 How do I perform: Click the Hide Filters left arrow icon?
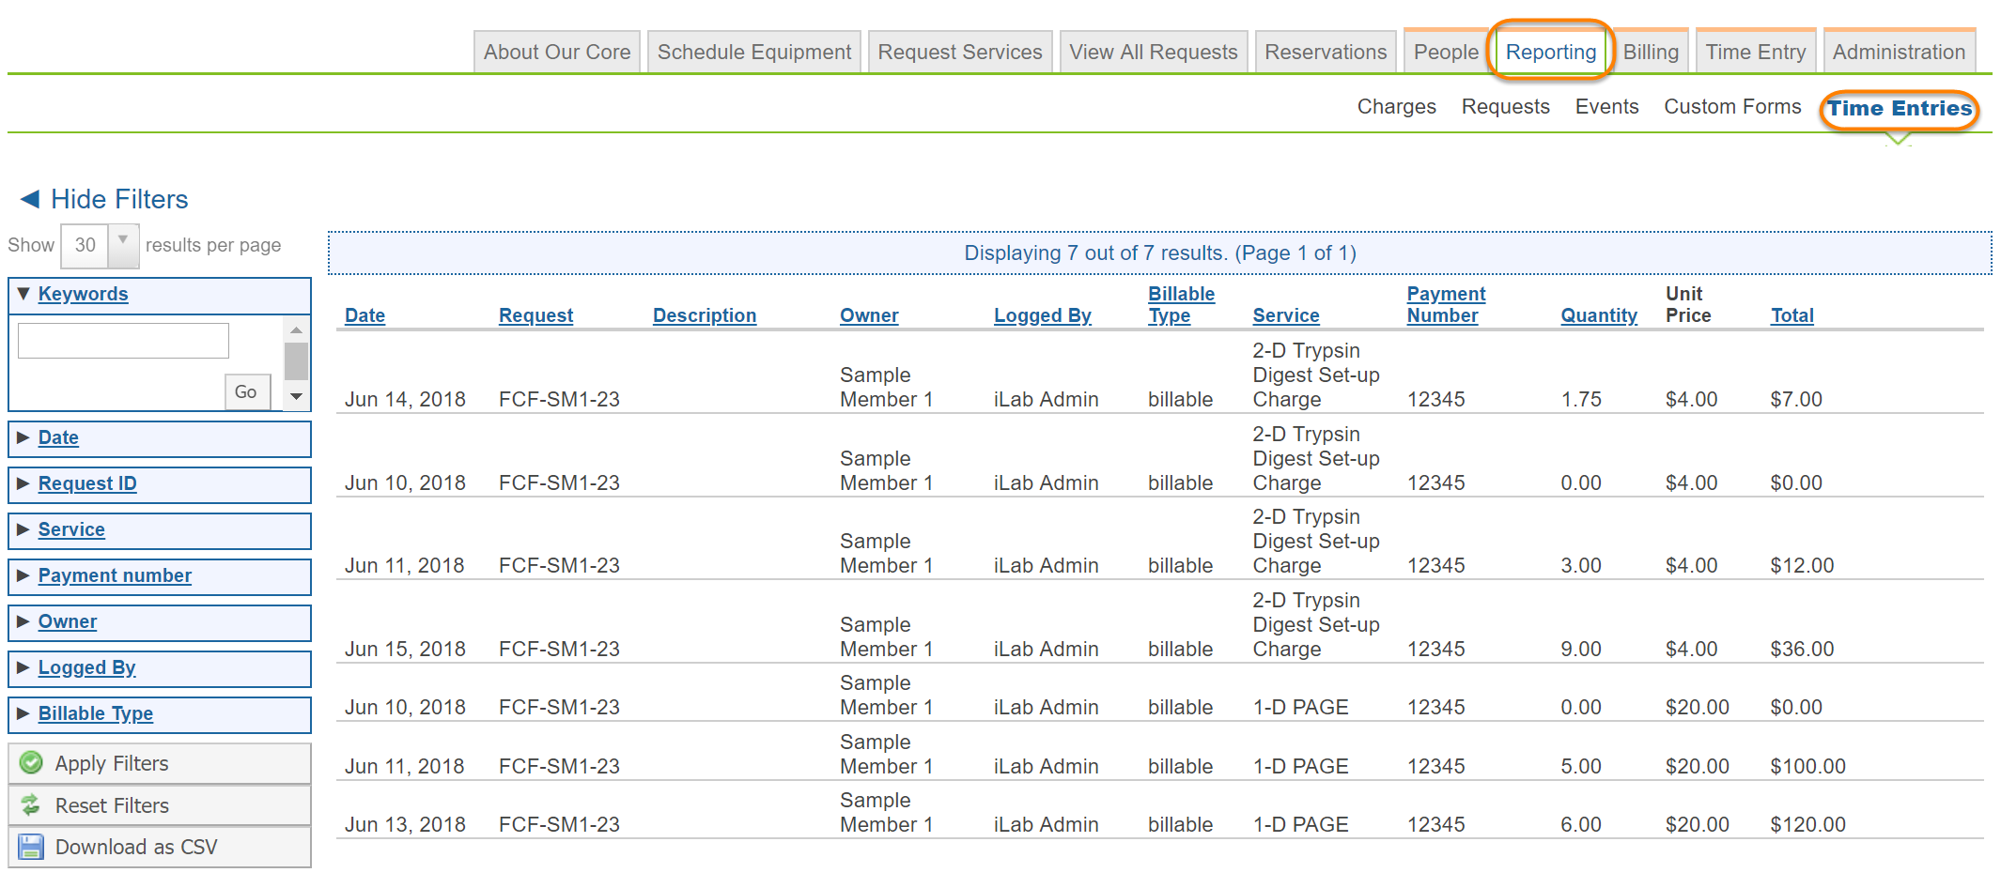tap(30, 199)
